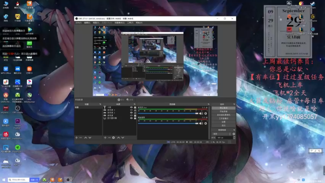This screenshot has height=183, width=325.
Task: Toggle lock on 游戏源 3 source
Action: pyautogui.click(x=135, y=110)
